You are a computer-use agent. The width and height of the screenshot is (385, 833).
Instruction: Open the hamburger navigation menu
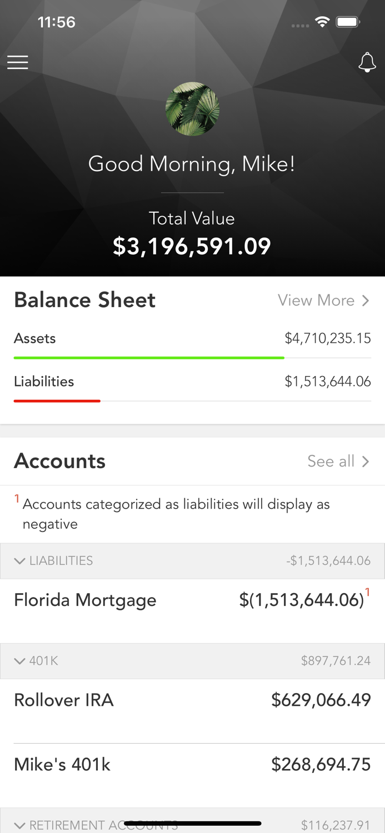(x=17, y=62)
